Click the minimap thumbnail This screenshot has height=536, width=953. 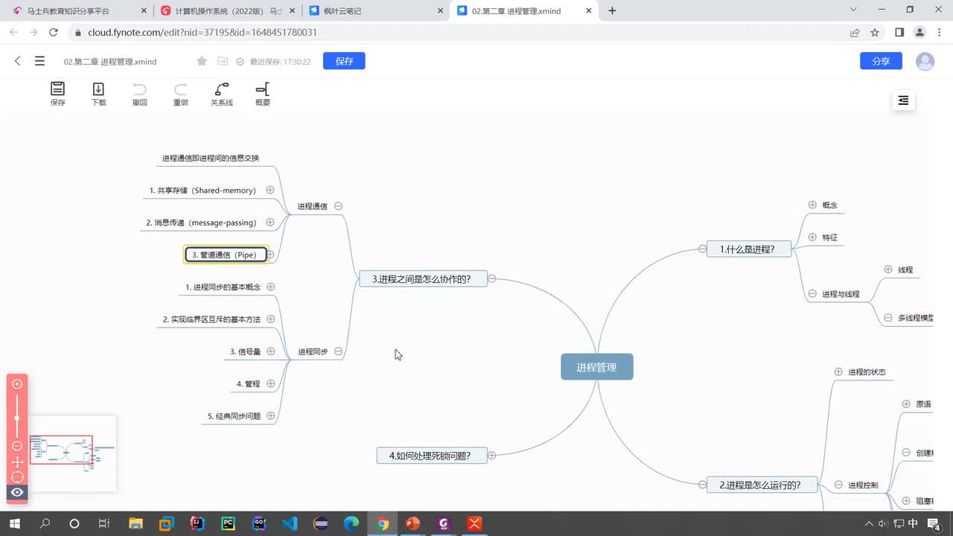click(72, 453)
